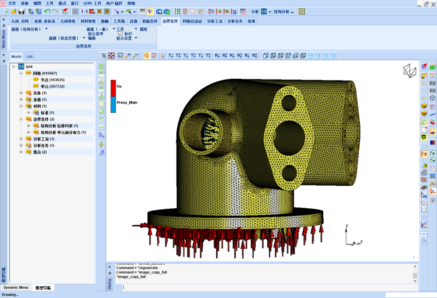Screen dimensions: 437x298
Task: Click the Ty- translate view icon
Action: coord(186,55)
